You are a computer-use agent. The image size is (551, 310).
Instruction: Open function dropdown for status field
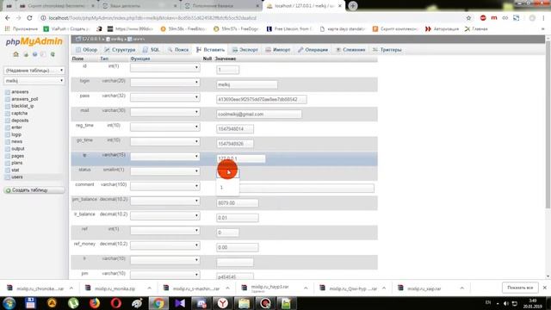click(x=164, y=171)
